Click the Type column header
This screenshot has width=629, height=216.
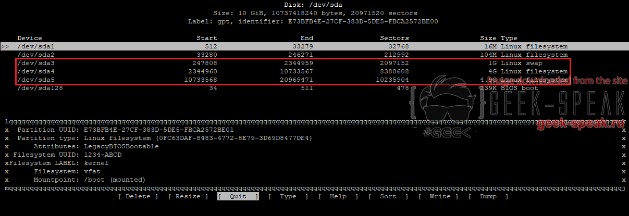tap(509, 38)
